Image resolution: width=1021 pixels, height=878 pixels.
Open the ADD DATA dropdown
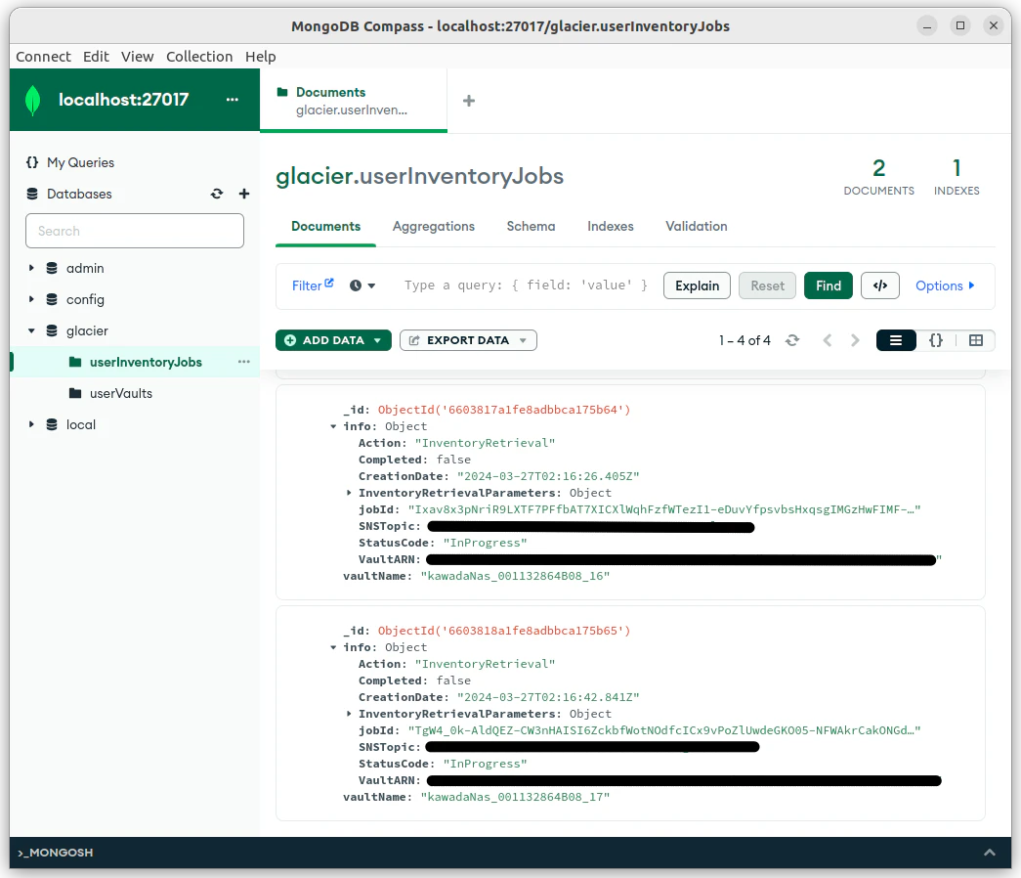333,340
